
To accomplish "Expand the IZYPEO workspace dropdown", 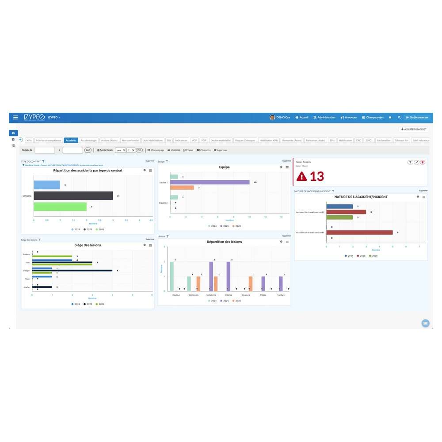I will (x=54, y=117).
